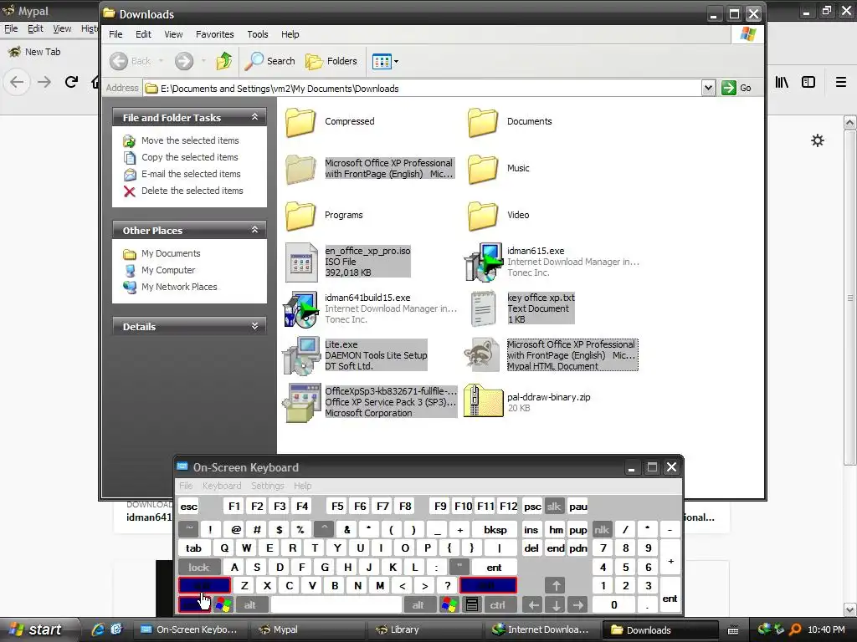Image resolution: width=857 pixels, height=642 pixels.
Task: Toggle the nlk num lock key
Action: point(602,529)
